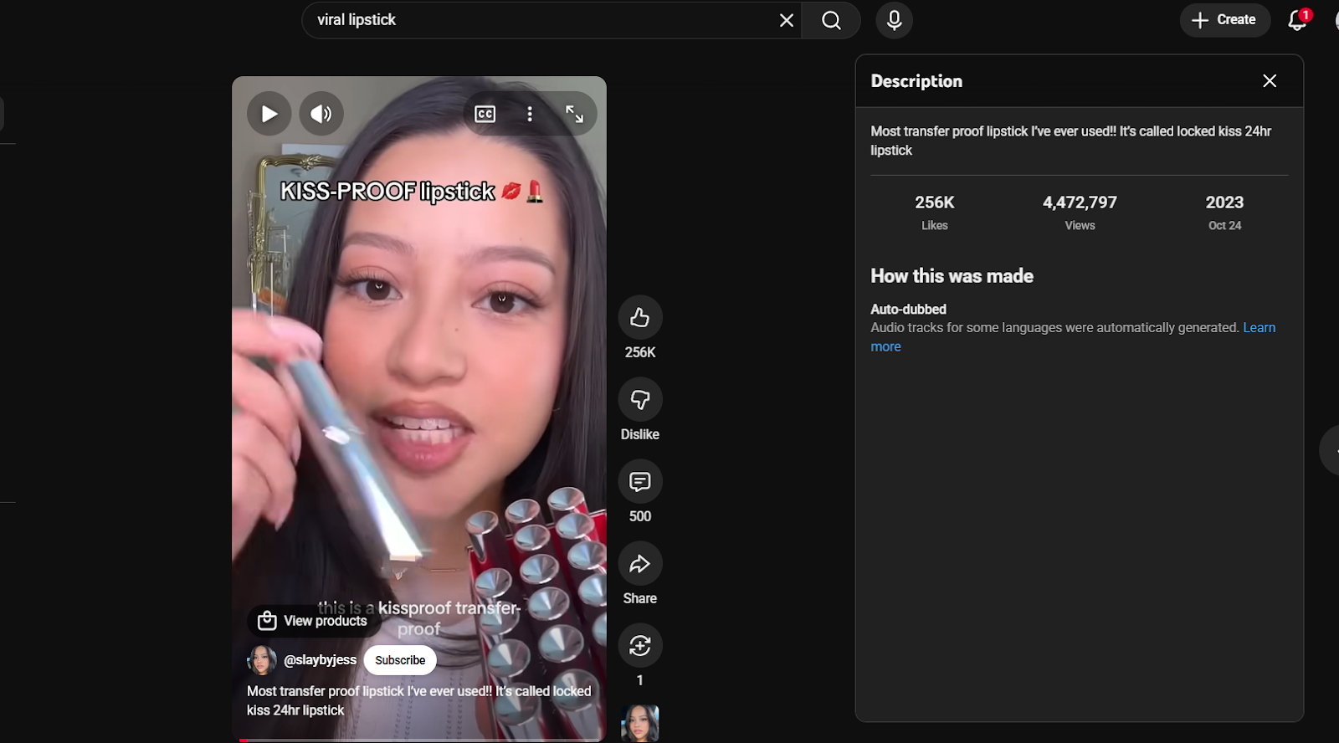Click the '256K' likes stat in Description
This screenshot has height=743, width=1339.
click(x=935, y=202)
